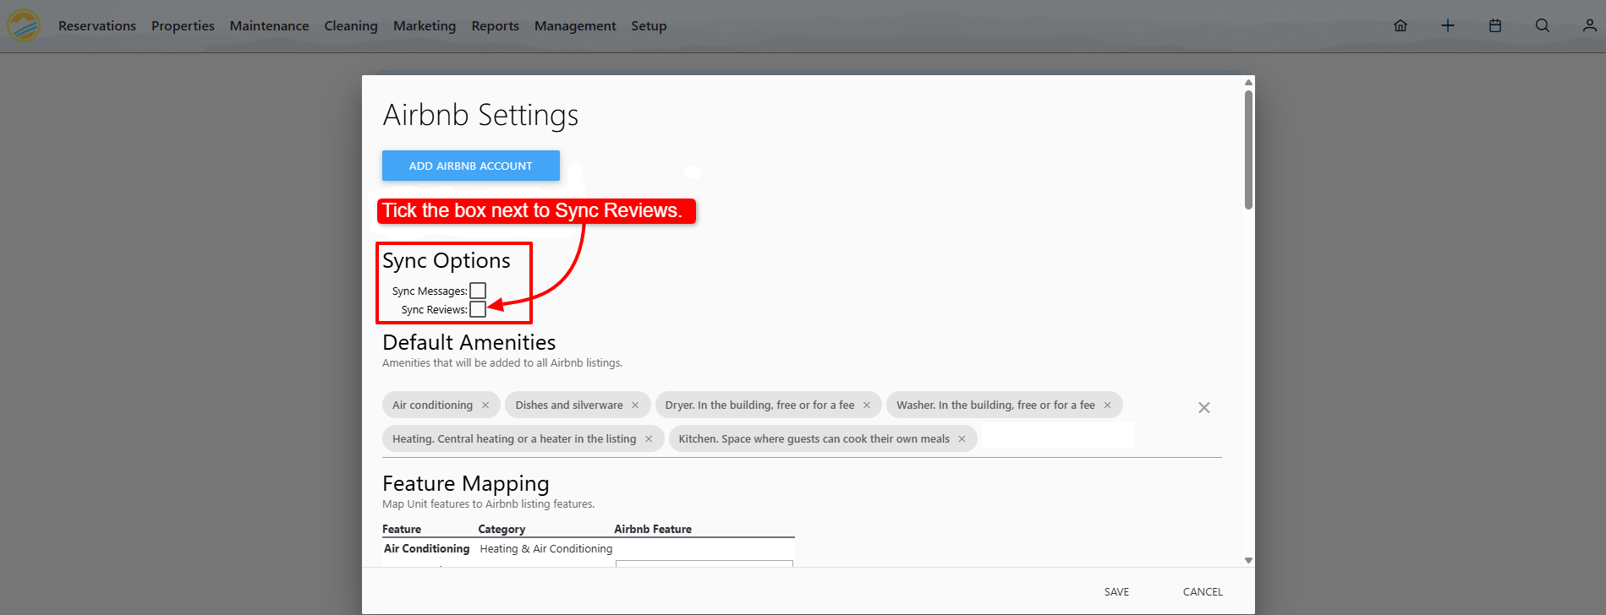Remove the Dryer amenity chip
Viewport: 1606px width, 615px height.
(867, 405)
